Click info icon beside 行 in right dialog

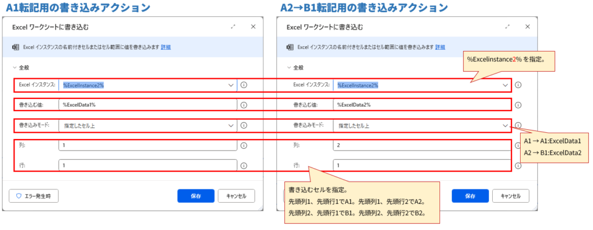(518, 165)
